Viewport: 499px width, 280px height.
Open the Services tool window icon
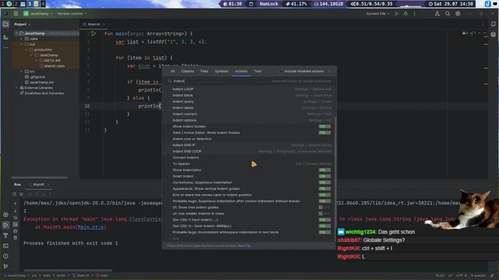(6, 215)
